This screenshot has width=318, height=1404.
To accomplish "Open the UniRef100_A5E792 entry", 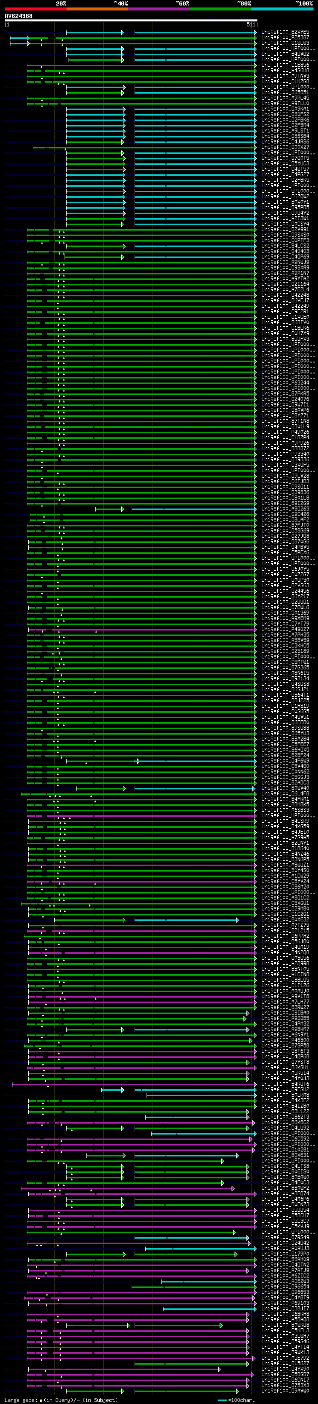I will tap(285, 1358).
